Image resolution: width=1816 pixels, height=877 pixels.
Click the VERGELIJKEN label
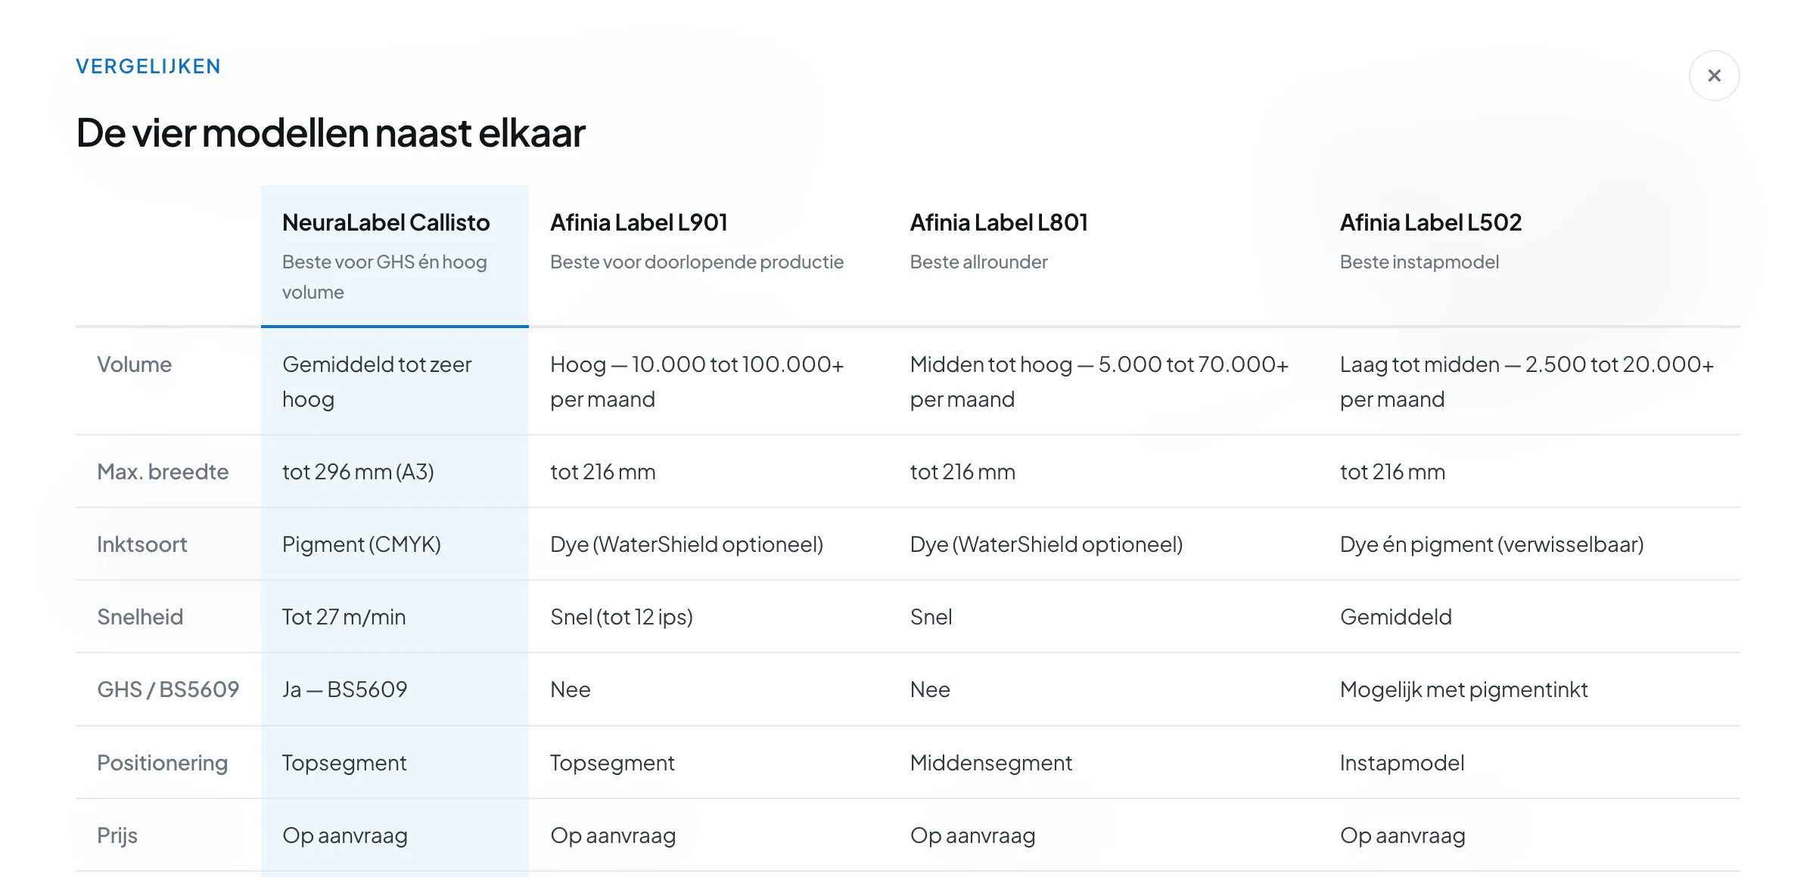pos(148,67)
